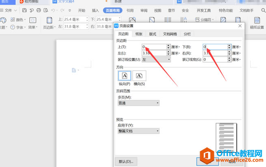Viewport: 266px width, 167px height.
Task: Click the top margin 上(T) input field
Action: click(x=154, y=47)
